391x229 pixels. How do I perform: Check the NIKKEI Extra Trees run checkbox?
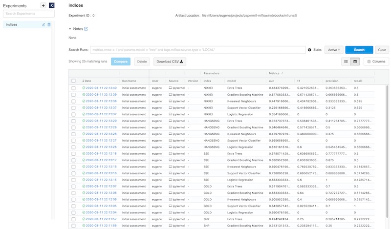tap(73, 87)
